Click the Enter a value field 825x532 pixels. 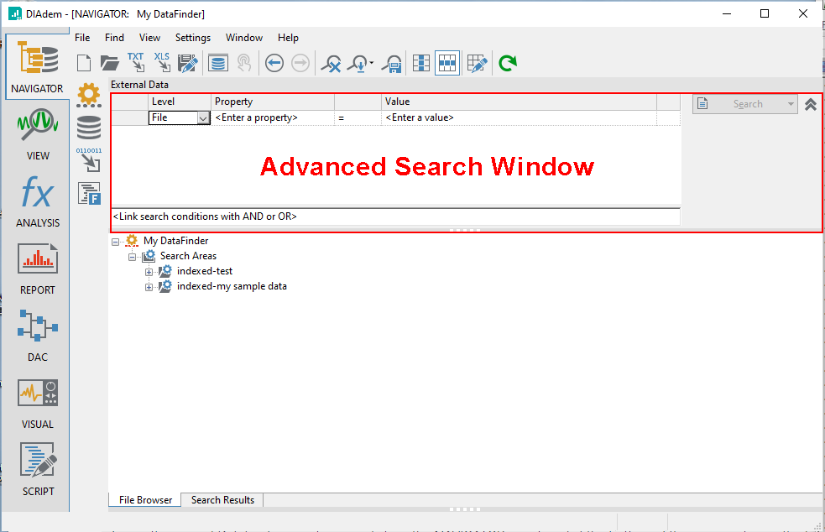519,118
